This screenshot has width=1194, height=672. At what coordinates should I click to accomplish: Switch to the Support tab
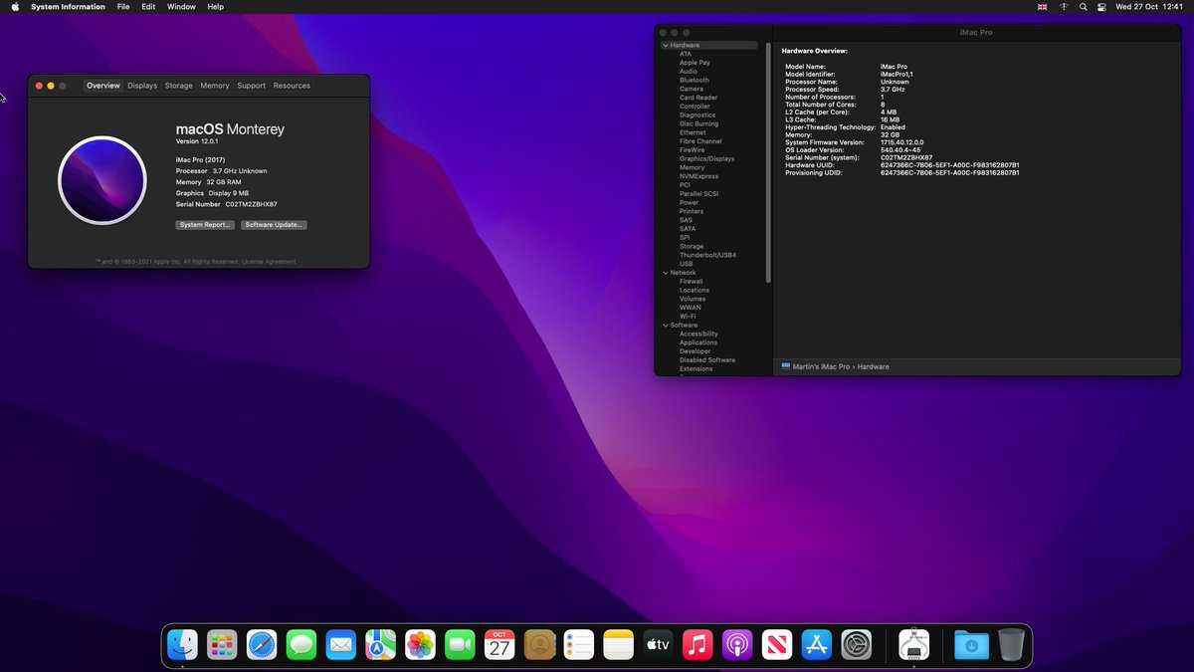pos(252,86)
